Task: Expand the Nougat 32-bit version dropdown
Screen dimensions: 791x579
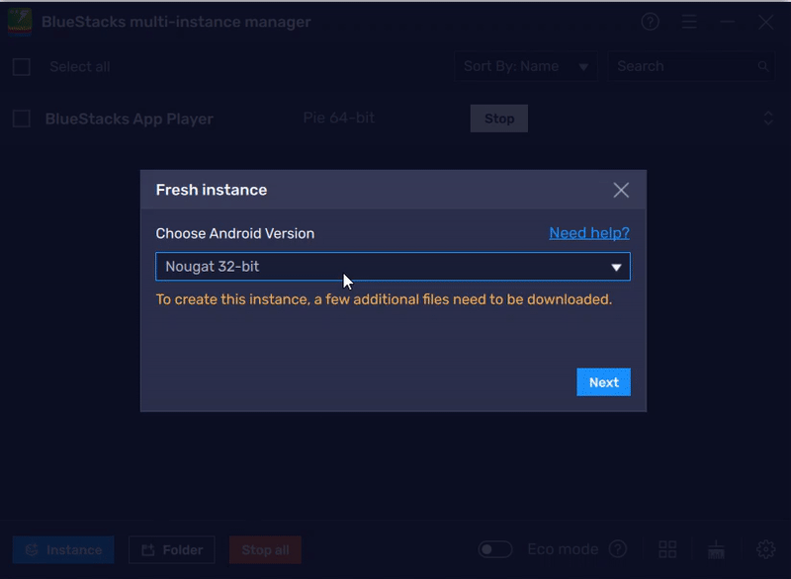Action: pyautogui.click(x=393, y=267)
